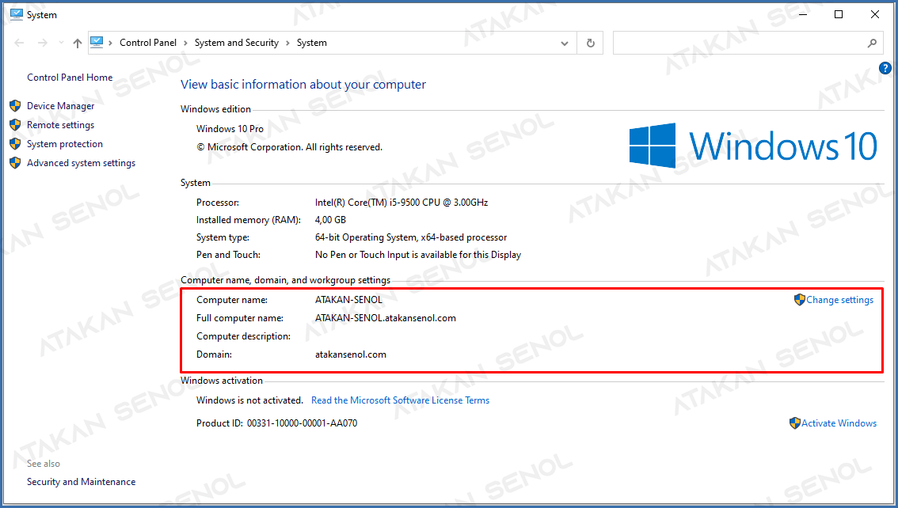Click the Activate Windows link

[839, 423]
